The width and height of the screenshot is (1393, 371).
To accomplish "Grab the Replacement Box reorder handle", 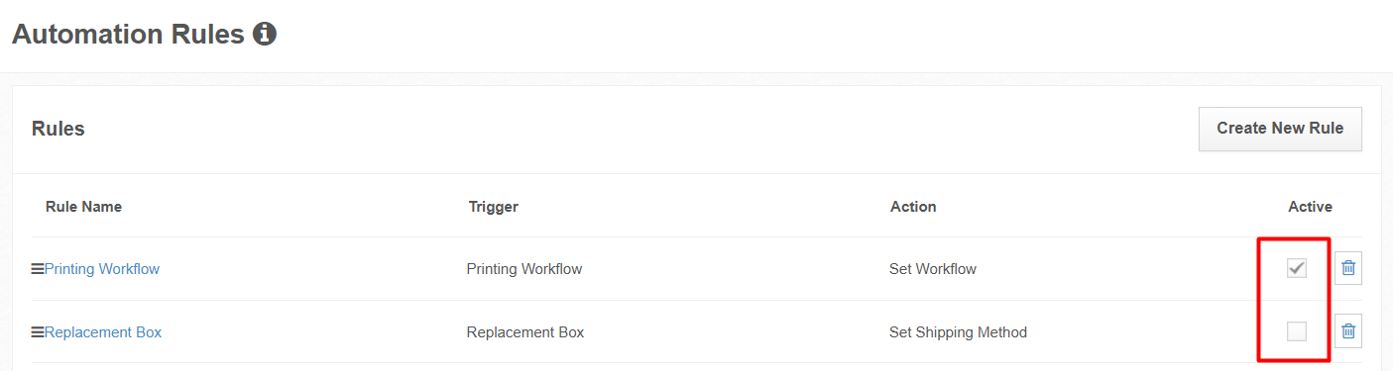I will click(x=38, y=332).
